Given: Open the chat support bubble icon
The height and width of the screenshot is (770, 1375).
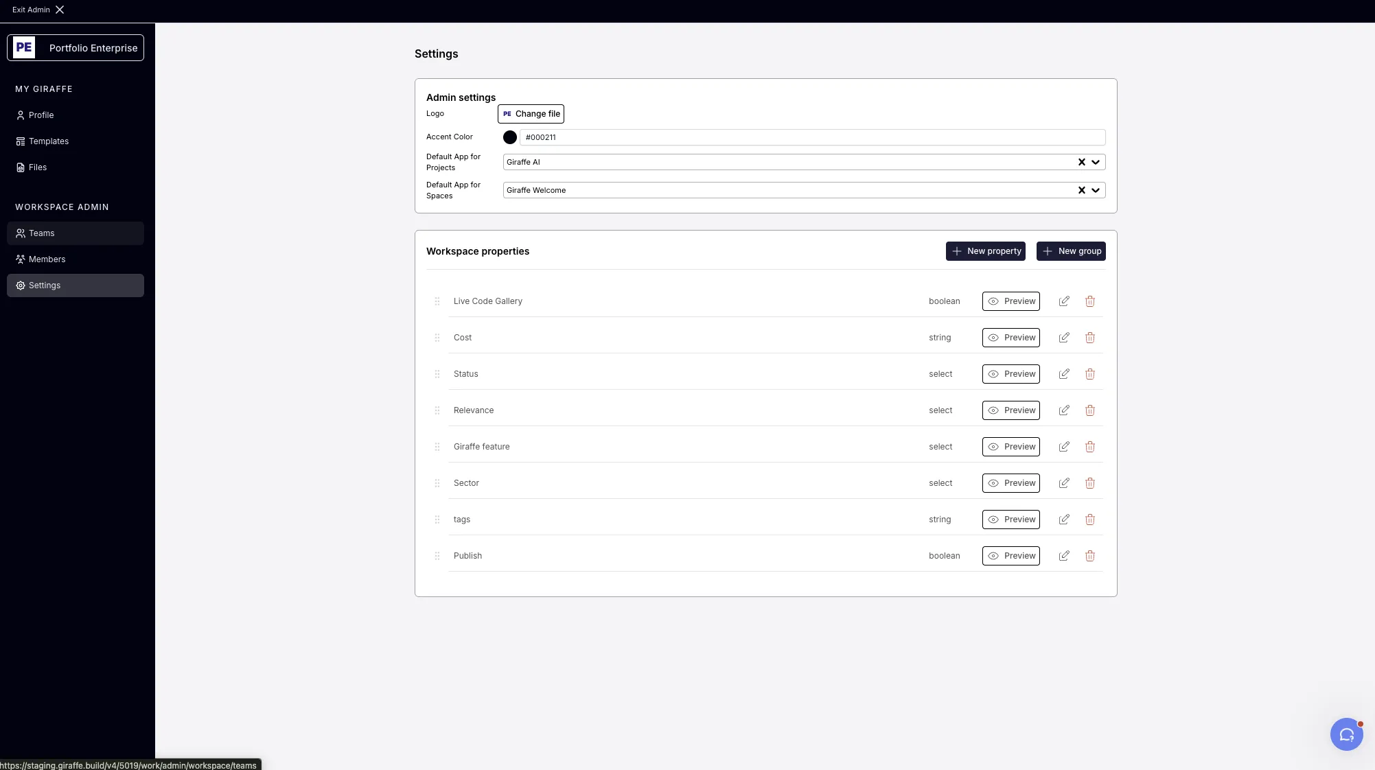Looking at the screenshot, I should click(x=1346, y=734).
